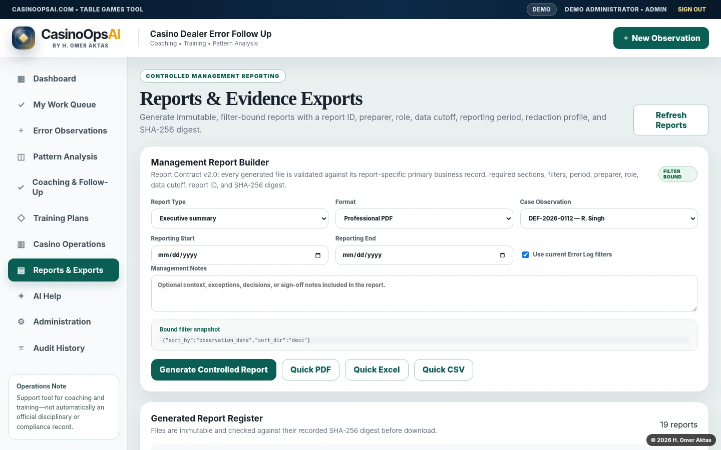Click the New Observation button
The width and height of the screenshot is (721, 450).
[x=661, y=38]
